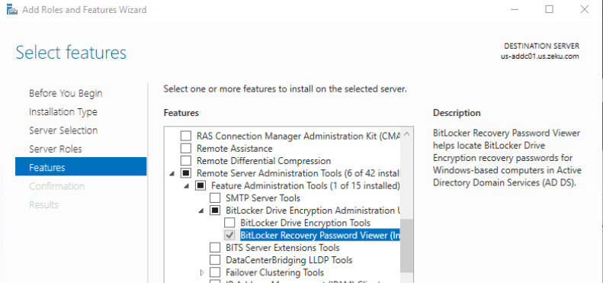Image resolution: width=603 pixels, height=283 pixels.
Task: Click the features list scroll up arrow
Action: pyautogui.click(x=407, y=134)
